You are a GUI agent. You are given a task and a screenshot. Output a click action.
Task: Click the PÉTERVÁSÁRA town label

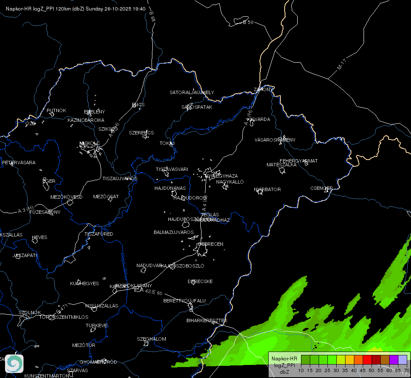18,163
